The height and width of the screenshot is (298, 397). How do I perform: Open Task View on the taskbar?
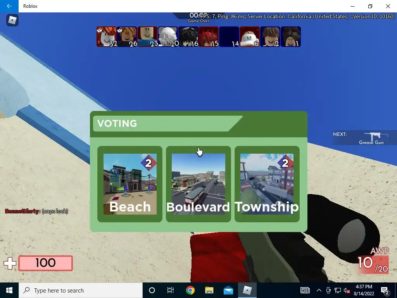[171, 290]
